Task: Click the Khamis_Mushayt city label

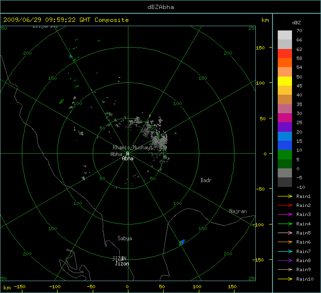Action: click(x=133, y=147)
